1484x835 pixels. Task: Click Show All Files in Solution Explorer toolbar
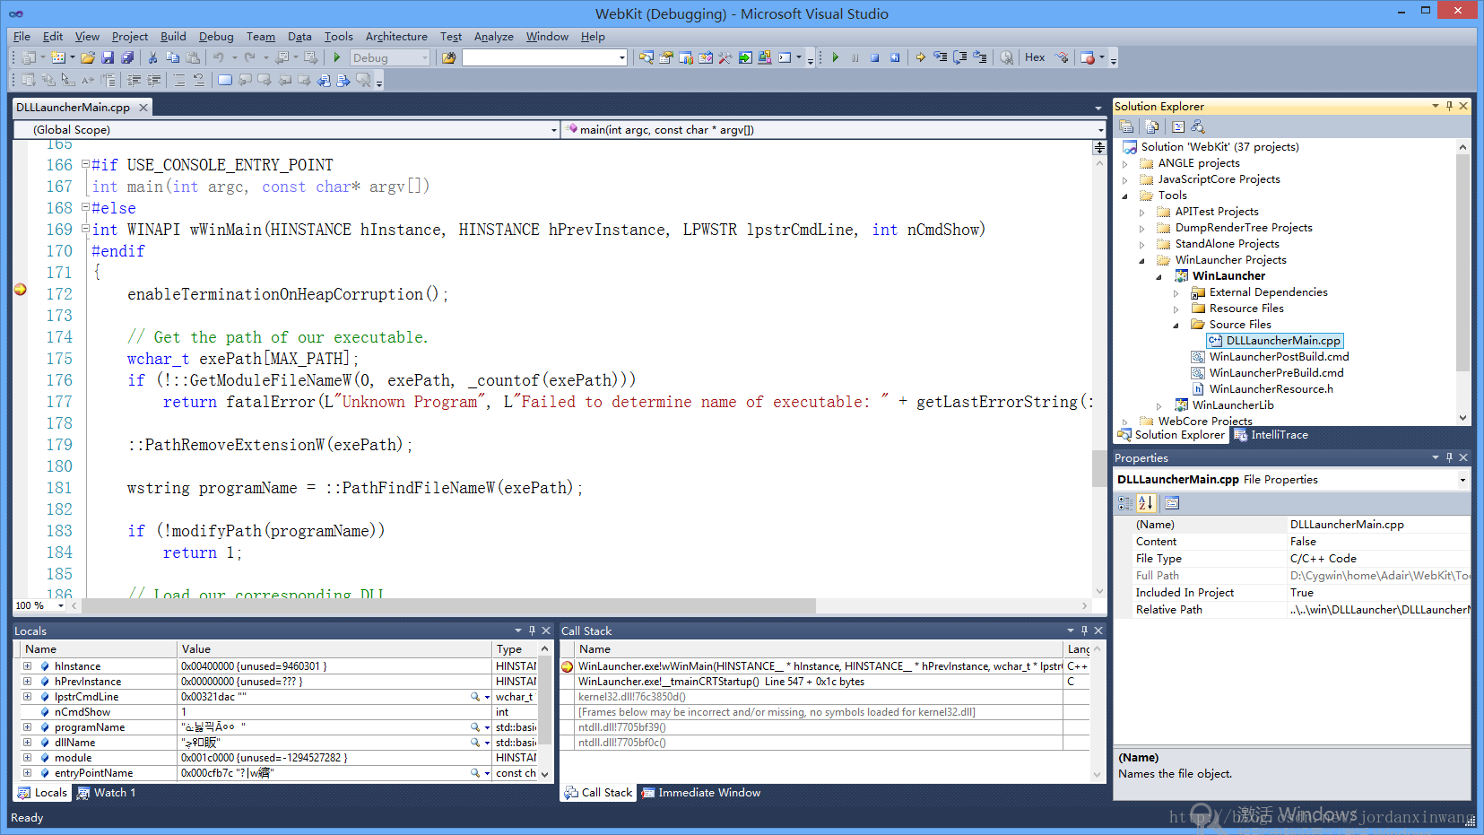point(1153,127)
